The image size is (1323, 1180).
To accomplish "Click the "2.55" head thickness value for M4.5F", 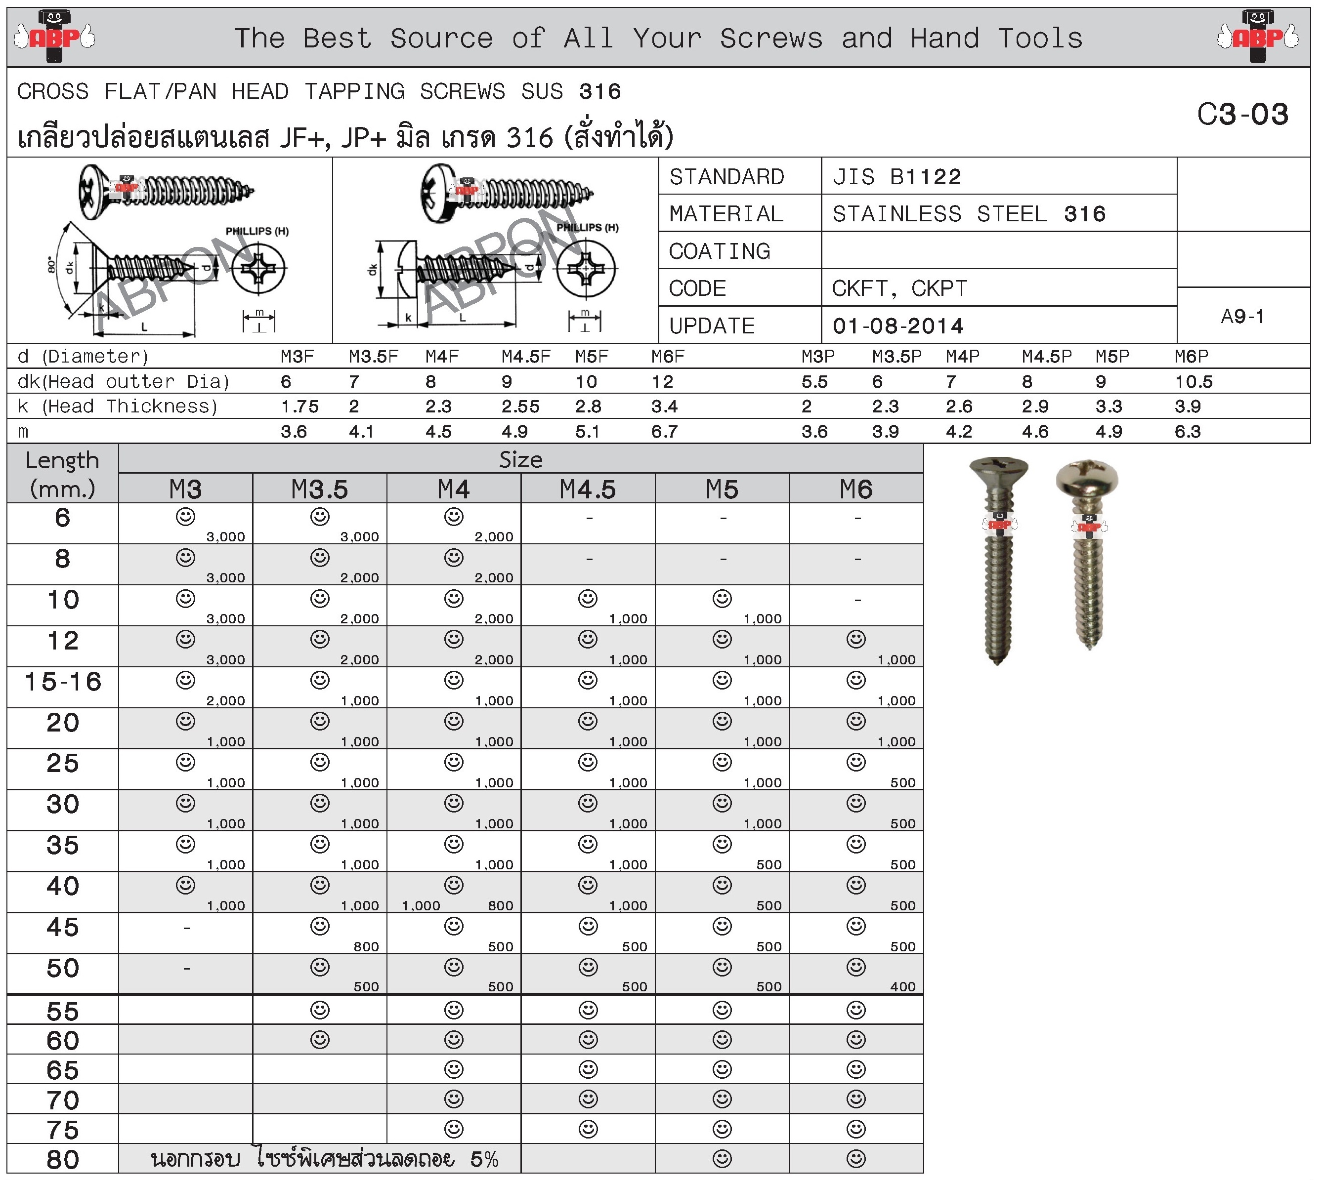I will pos(521,407).
